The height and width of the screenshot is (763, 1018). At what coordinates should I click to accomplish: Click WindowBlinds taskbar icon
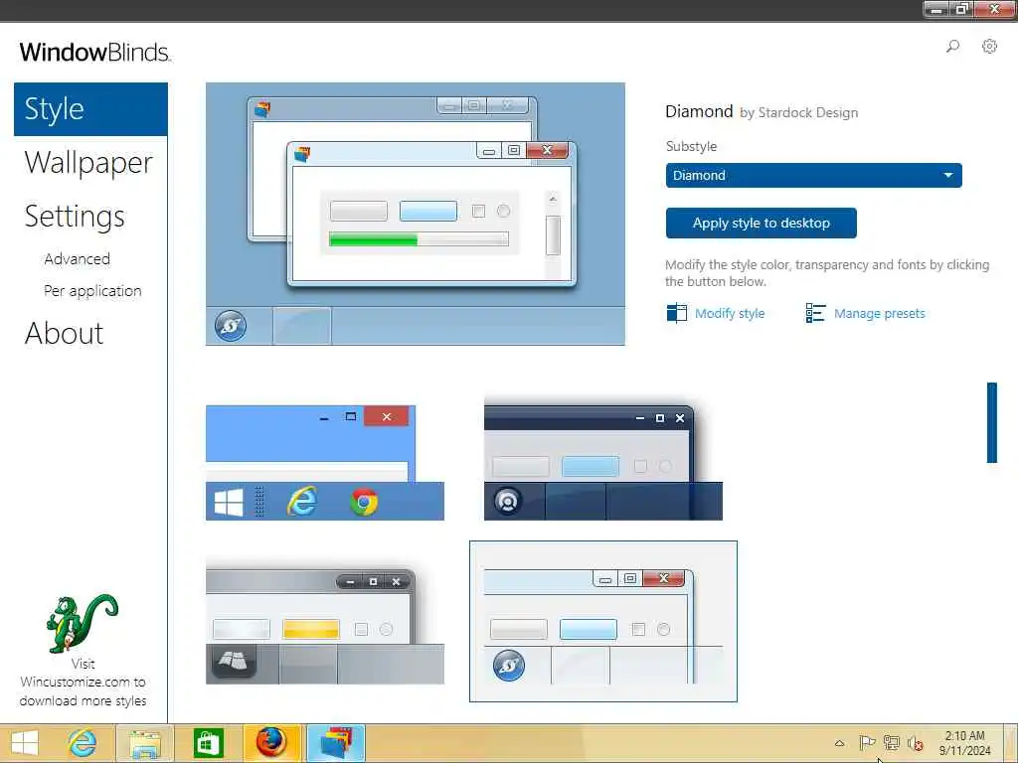[x=336, y=743]
